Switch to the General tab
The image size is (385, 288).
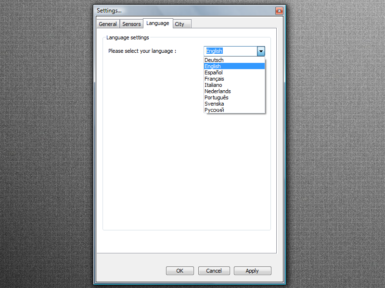(108, 24)
